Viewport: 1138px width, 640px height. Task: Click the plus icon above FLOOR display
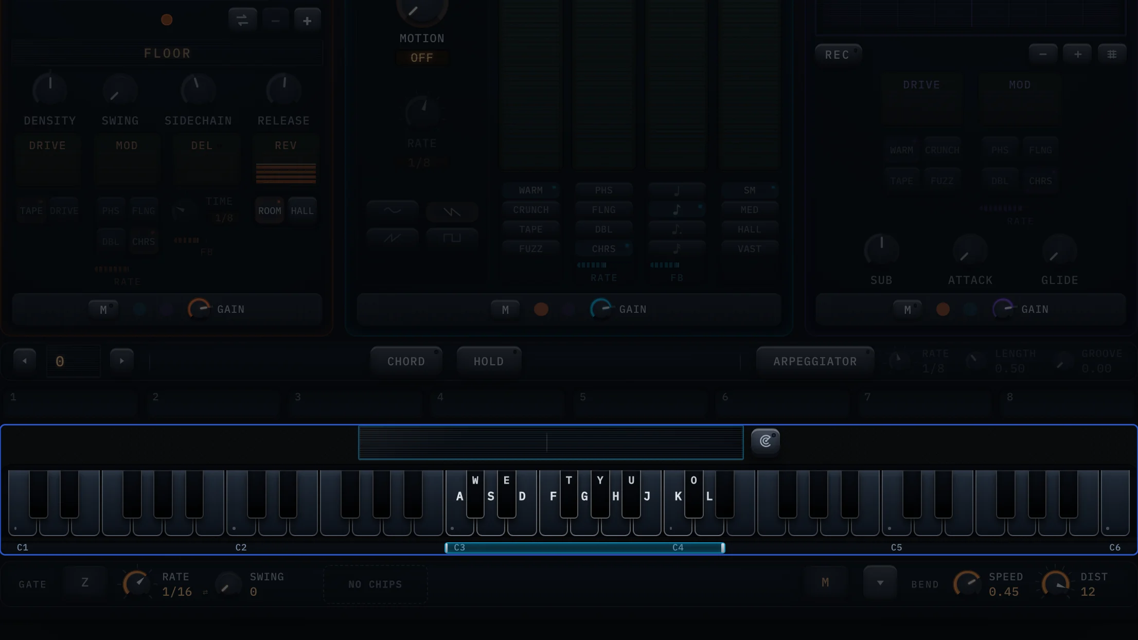(307, 21)
